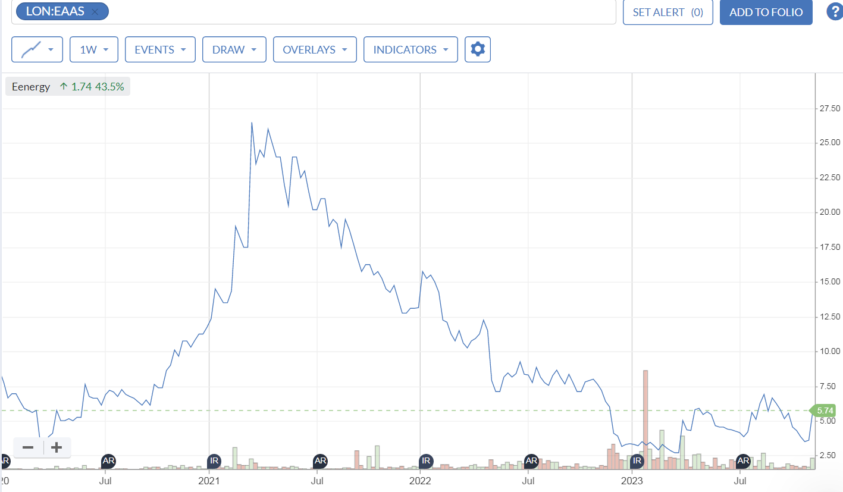Click the green 5.74 current price label
The image size is (843, 492).
(x=824, y=410)
